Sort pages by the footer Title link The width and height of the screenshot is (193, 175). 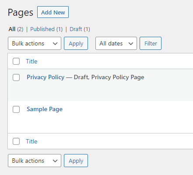[32, 141]
